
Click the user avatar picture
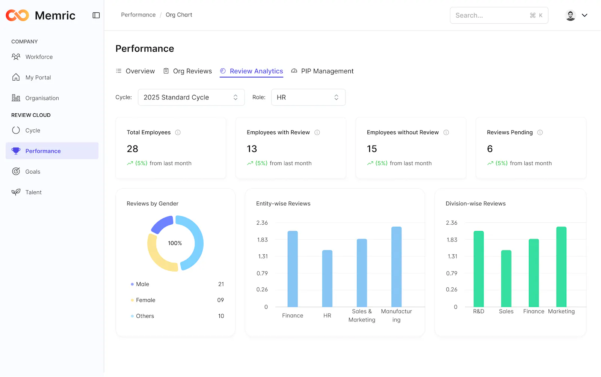[x=571, y=15]
